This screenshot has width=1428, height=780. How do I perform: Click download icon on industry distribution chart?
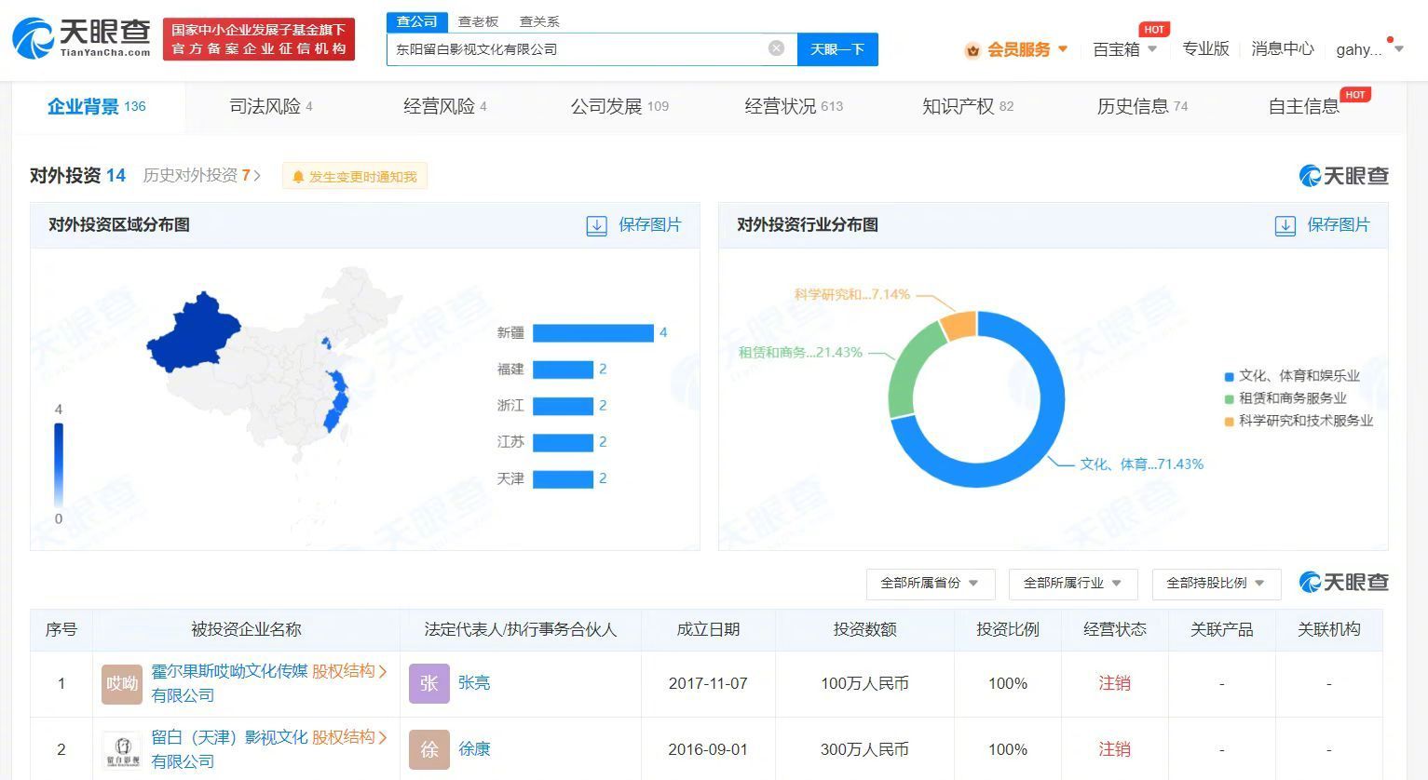[x=1285, y=225]
